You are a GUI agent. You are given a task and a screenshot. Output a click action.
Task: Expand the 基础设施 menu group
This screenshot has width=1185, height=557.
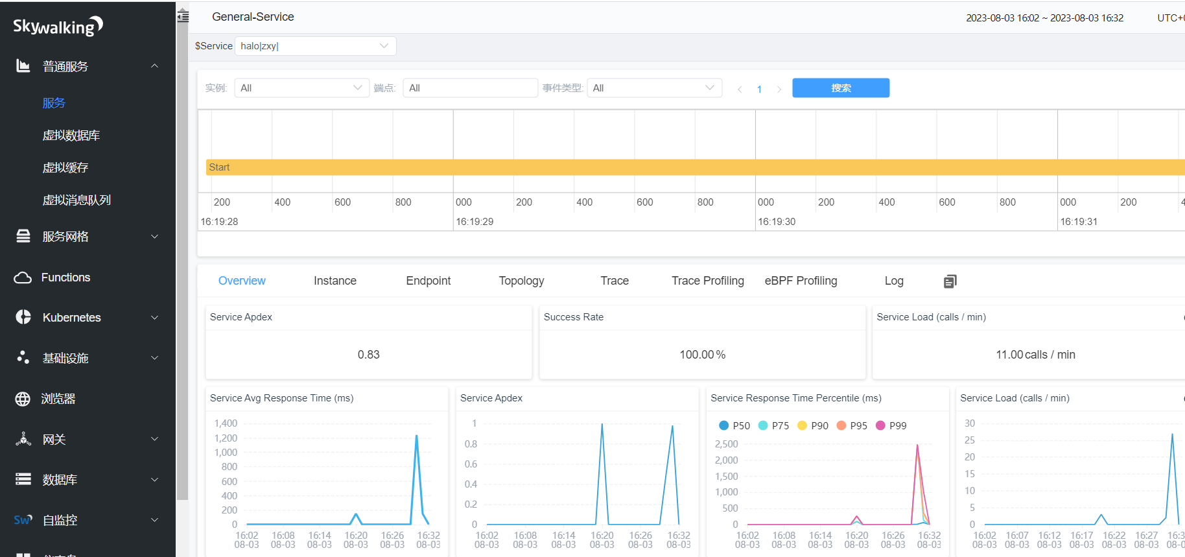point(154,358)
